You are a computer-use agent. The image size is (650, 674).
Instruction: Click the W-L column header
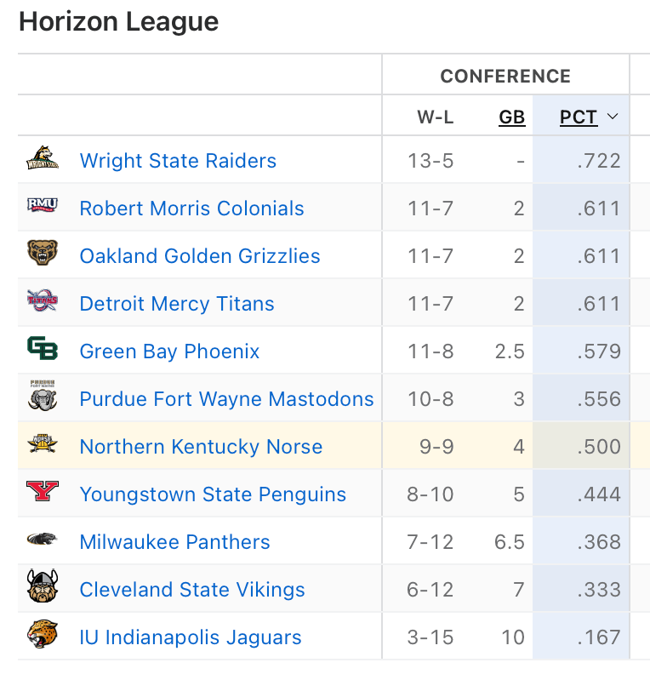[435, 117]
